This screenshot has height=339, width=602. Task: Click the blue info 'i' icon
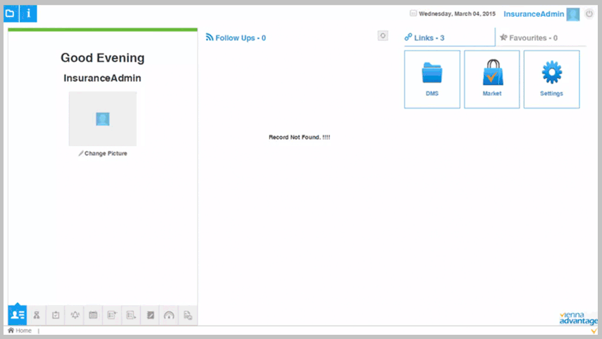[28, 13]
